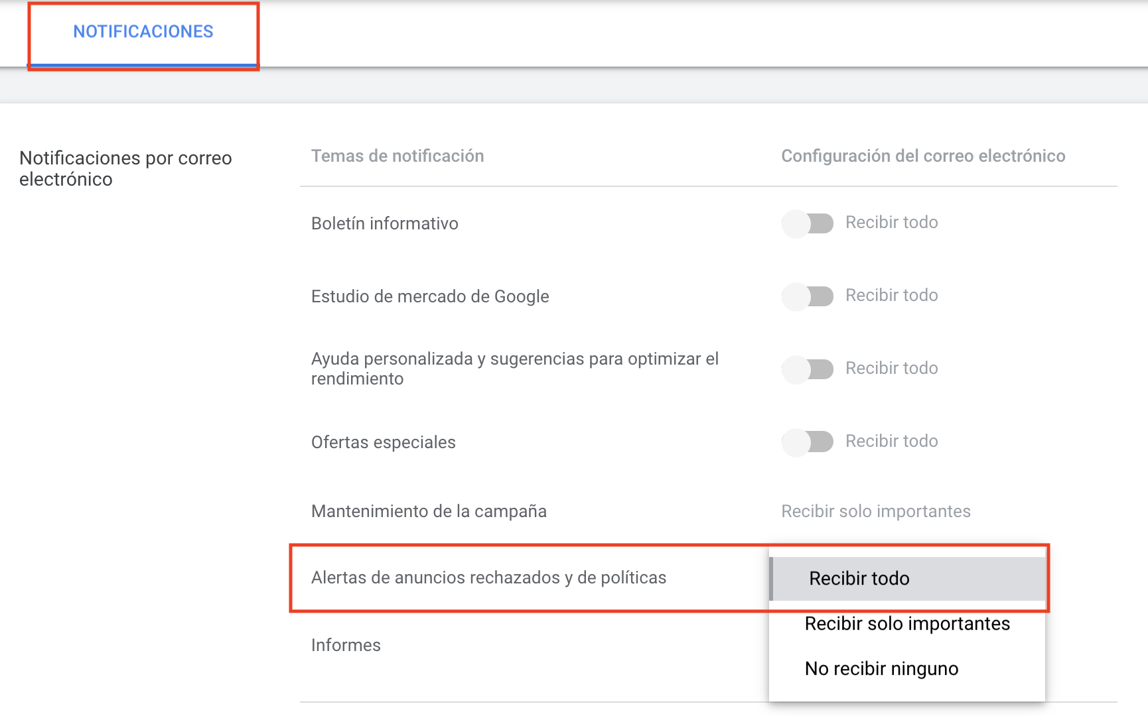
Task: Select 'Recibir todo' in the dropdown menu
Action: [x=907, y=579]
